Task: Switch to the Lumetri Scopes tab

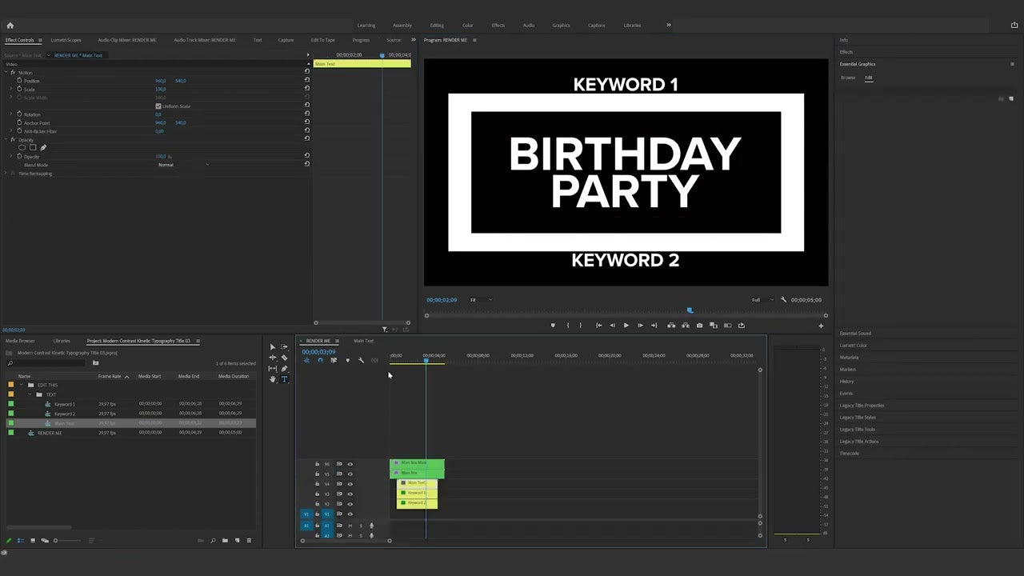Action: [66, 40]
